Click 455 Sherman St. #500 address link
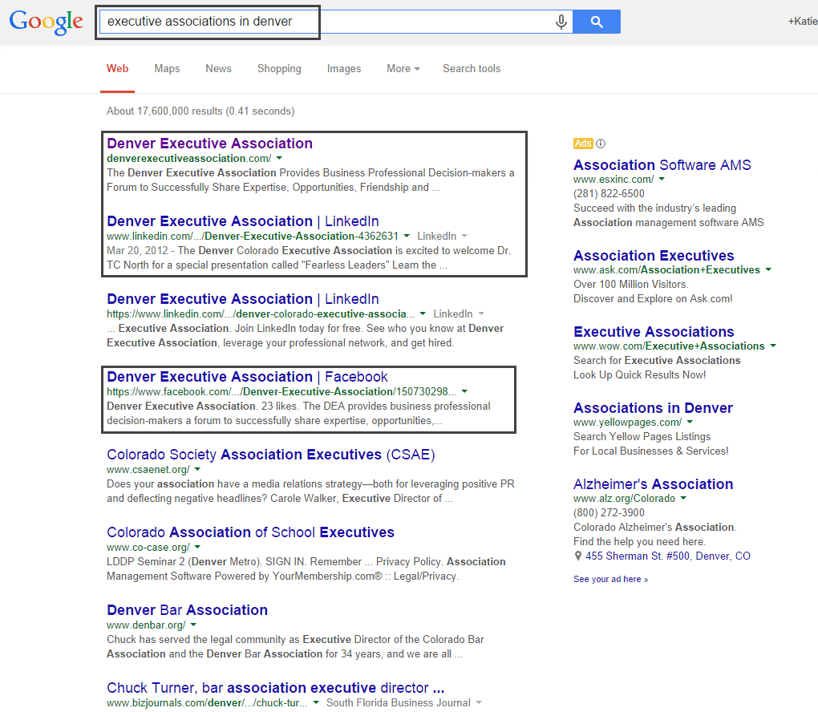 click(x=668, y=556)
